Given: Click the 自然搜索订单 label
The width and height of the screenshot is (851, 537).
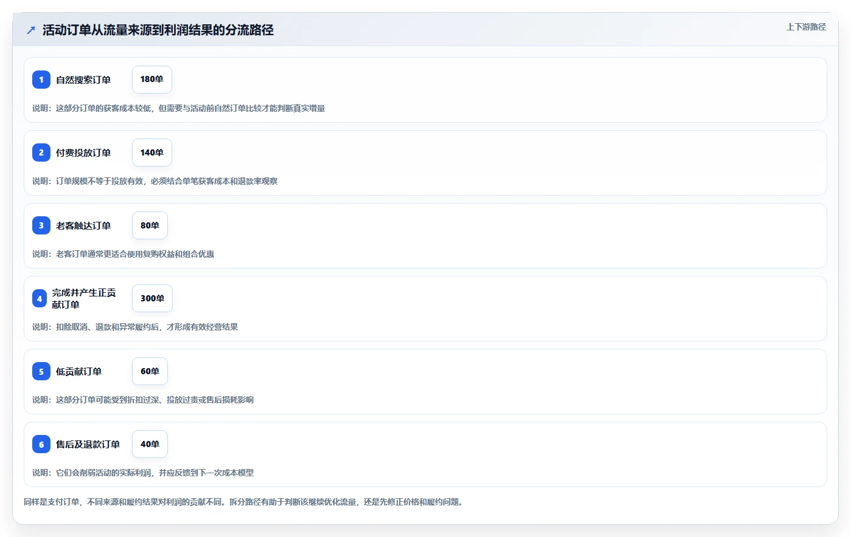Looking at the screenshot, I should [x=83, y=80].
